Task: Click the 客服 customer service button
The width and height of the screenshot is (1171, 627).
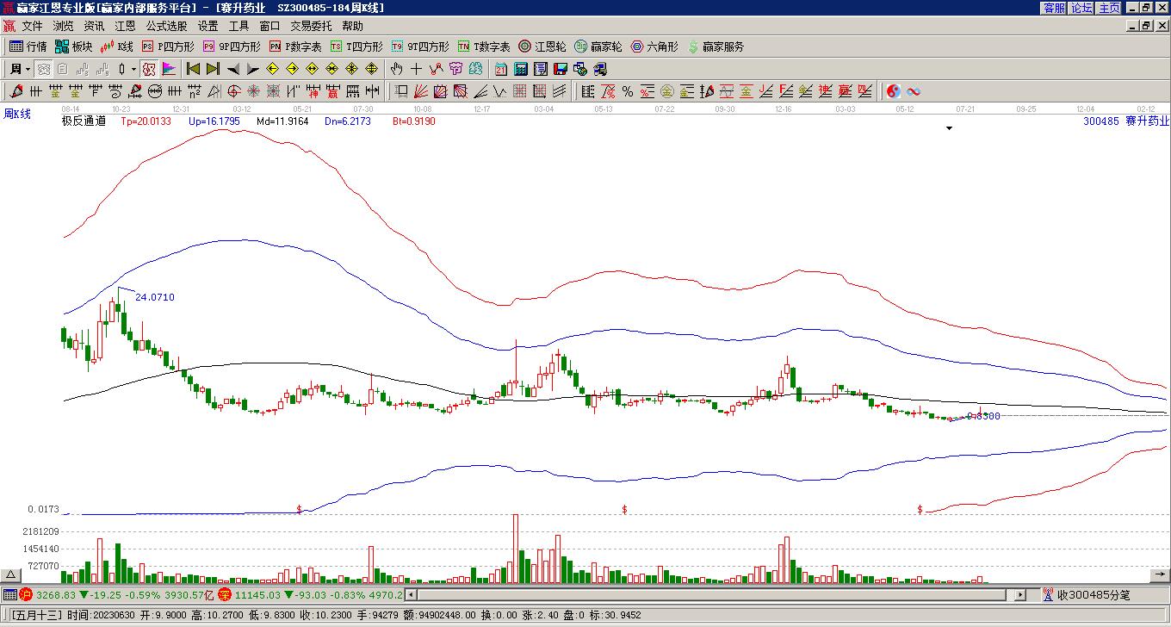Action: [1054, 8]
